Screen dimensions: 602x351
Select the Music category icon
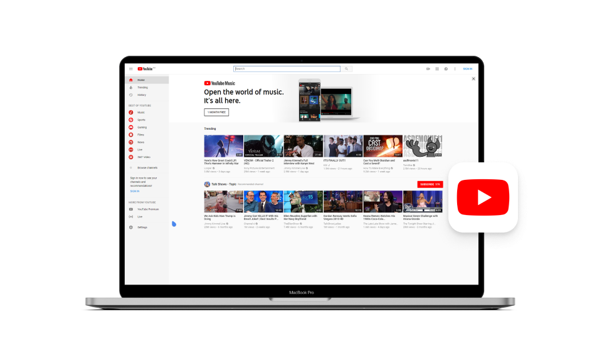131,112
